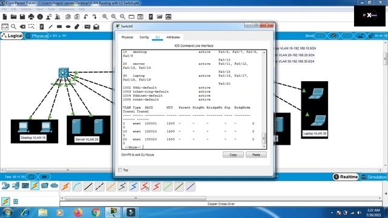Screen dimensions: 388x218
Task: Switch to Physical tab in Switch0 window
Action: pos(127,38)
